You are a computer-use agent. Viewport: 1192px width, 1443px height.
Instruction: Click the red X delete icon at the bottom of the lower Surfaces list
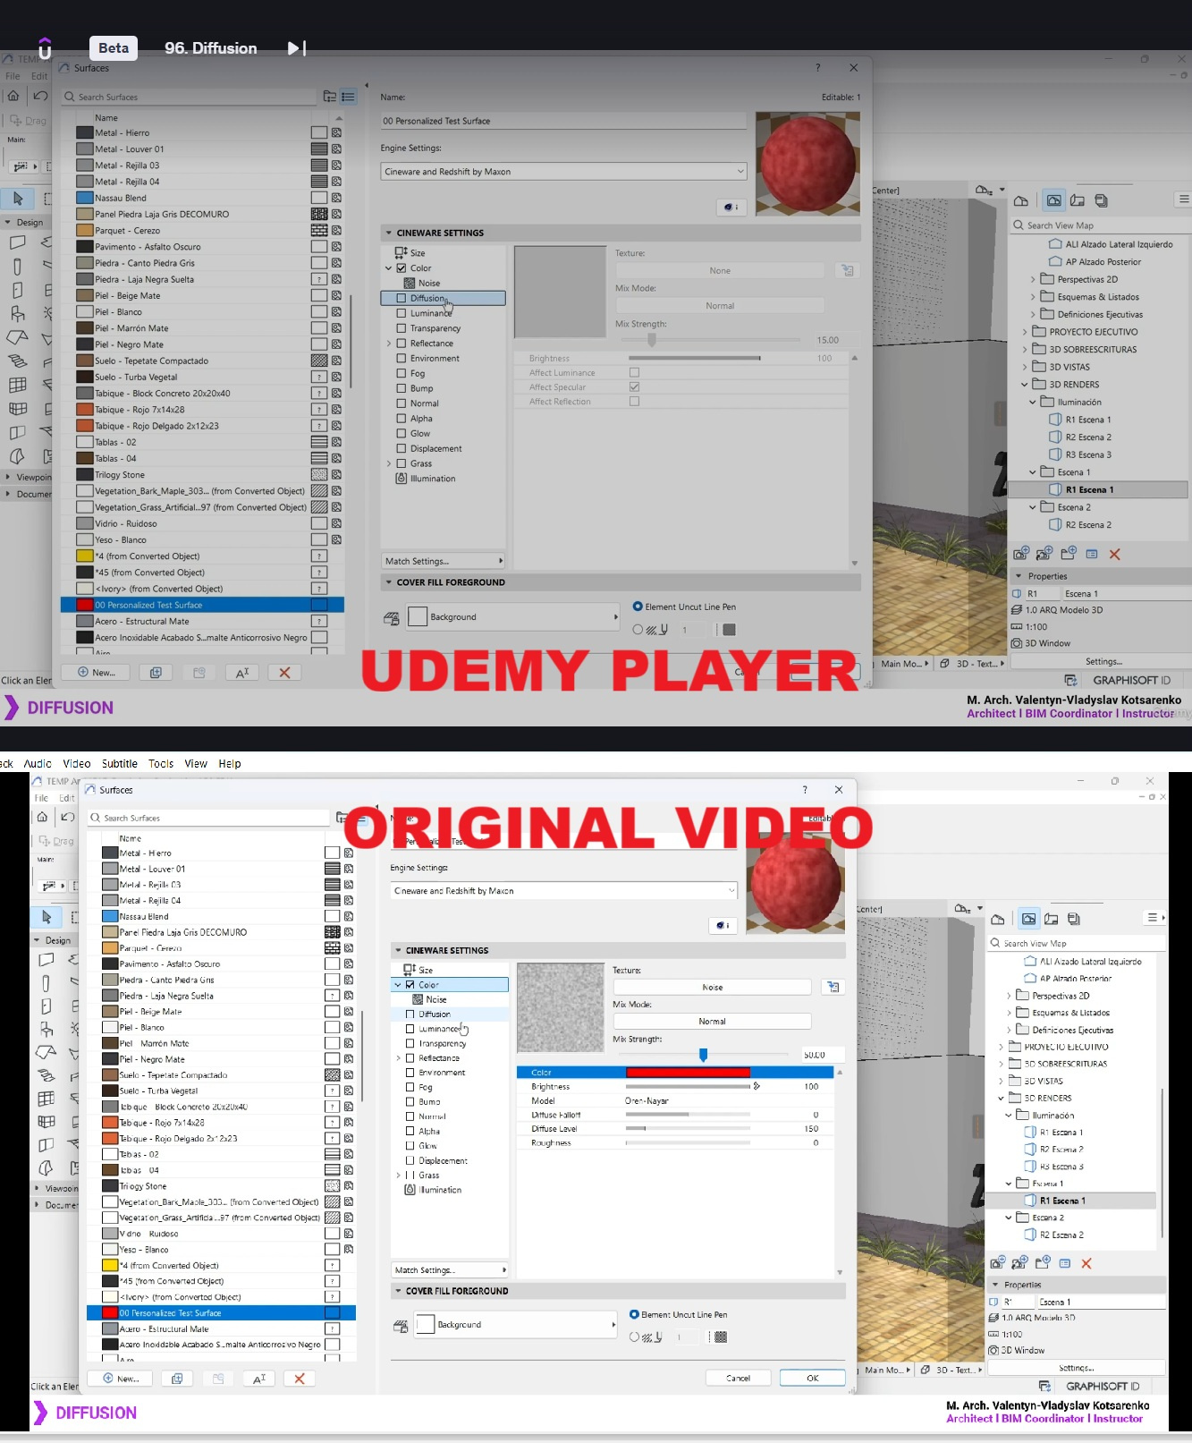coord(300,1379)
